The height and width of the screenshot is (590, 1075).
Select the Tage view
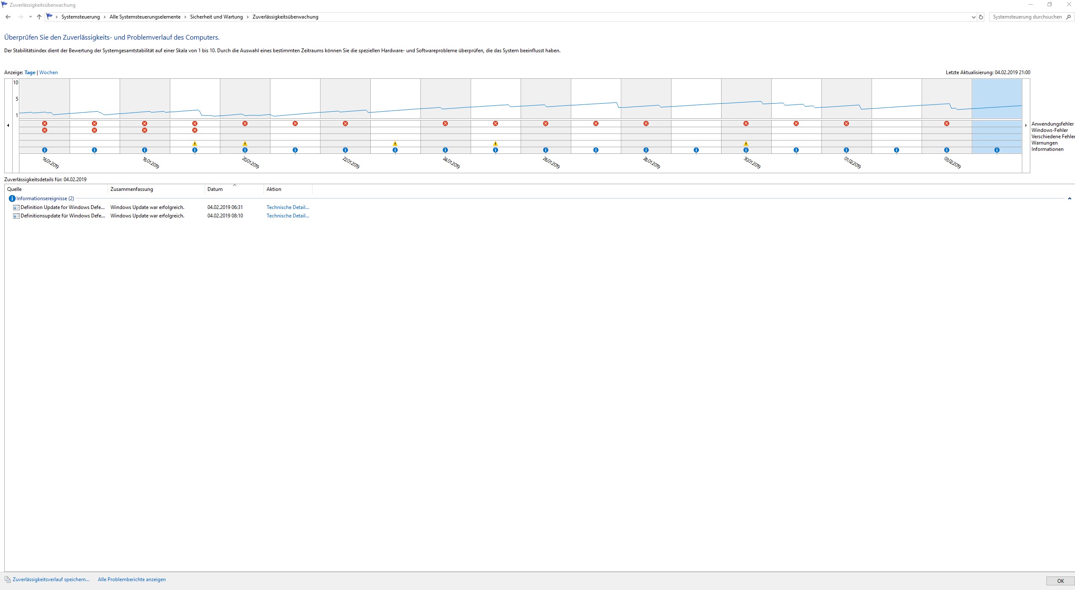click(30, 72)
